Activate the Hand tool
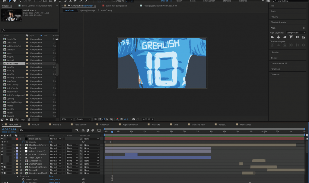This screenshot has height=183, width=309. point(14,1)
